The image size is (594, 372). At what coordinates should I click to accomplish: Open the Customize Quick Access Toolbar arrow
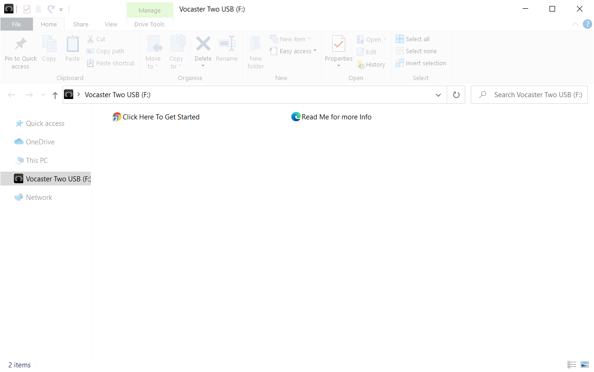(61, 9)
